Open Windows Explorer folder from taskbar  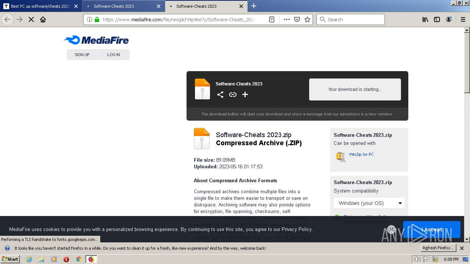tap(41, 259)
